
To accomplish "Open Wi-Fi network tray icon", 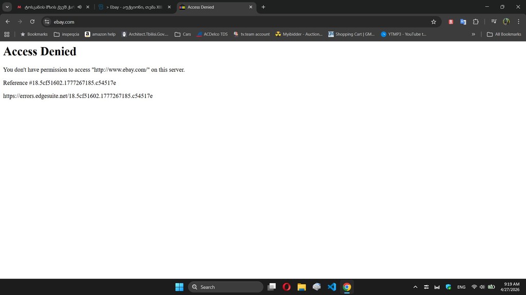I will pos(474,287).
